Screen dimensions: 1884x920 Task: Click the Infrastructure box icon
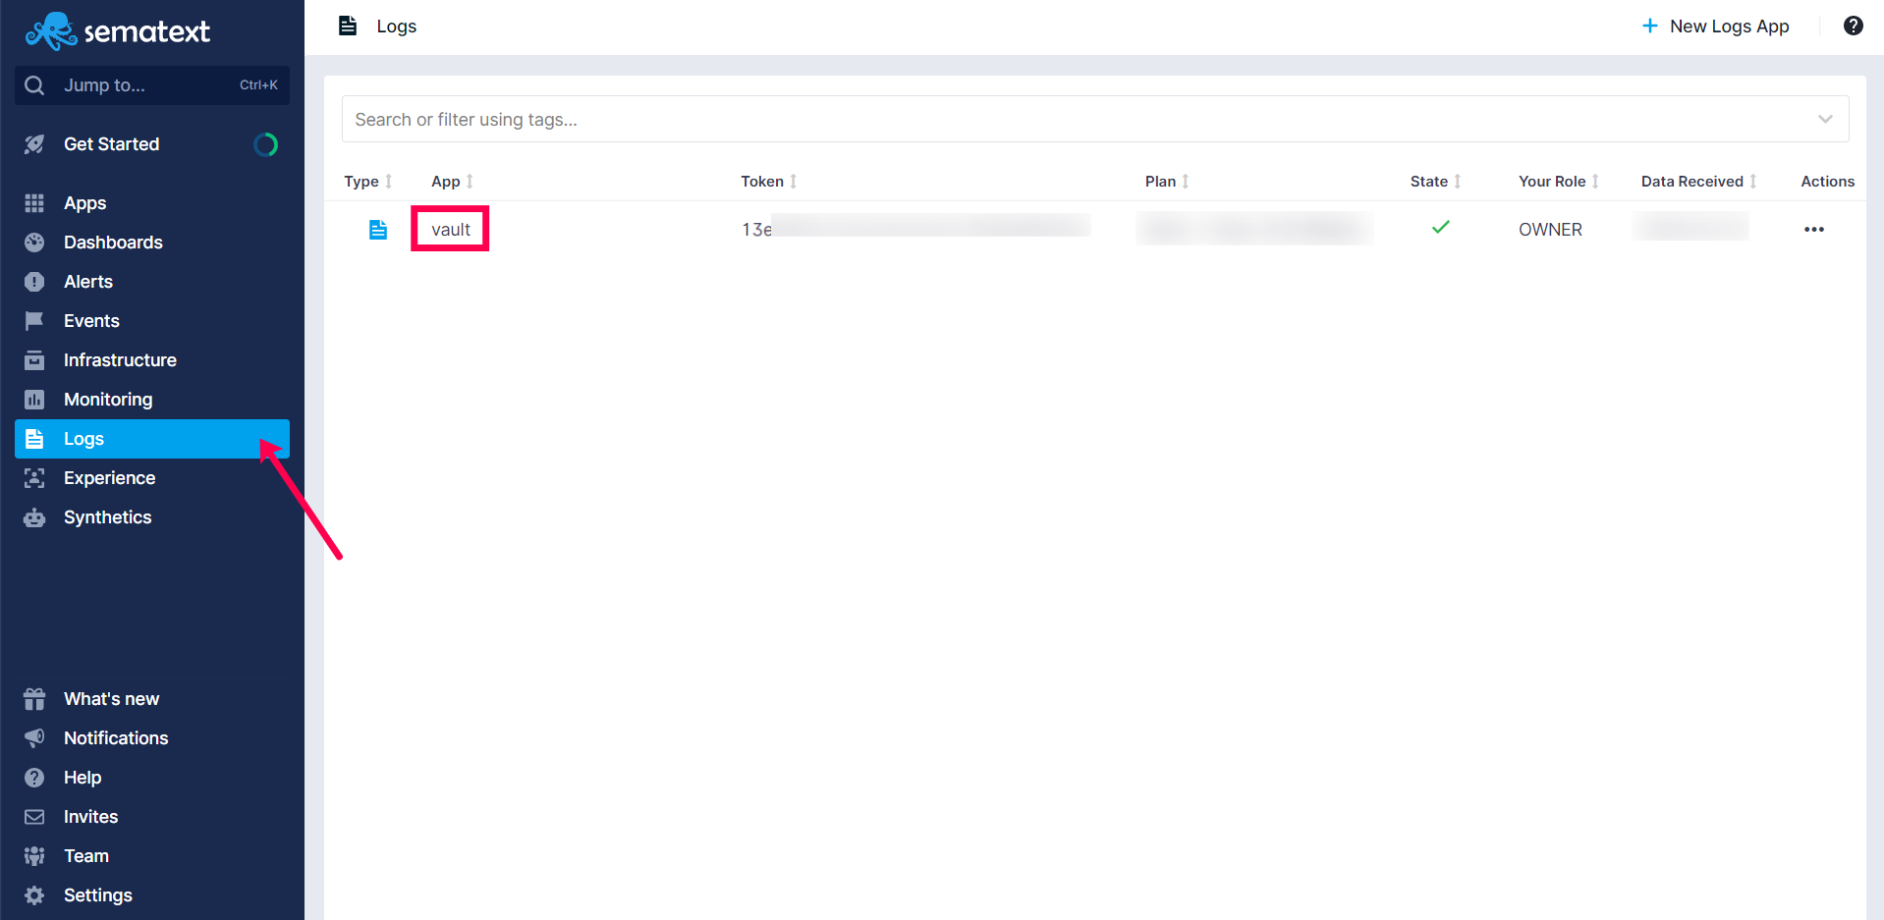tap(34, 360)
